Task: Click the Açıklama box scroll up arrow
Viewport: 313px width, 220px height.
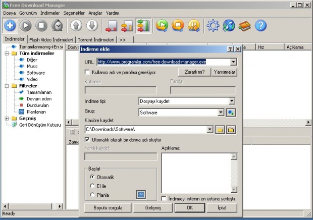Action: coord(234,157)
